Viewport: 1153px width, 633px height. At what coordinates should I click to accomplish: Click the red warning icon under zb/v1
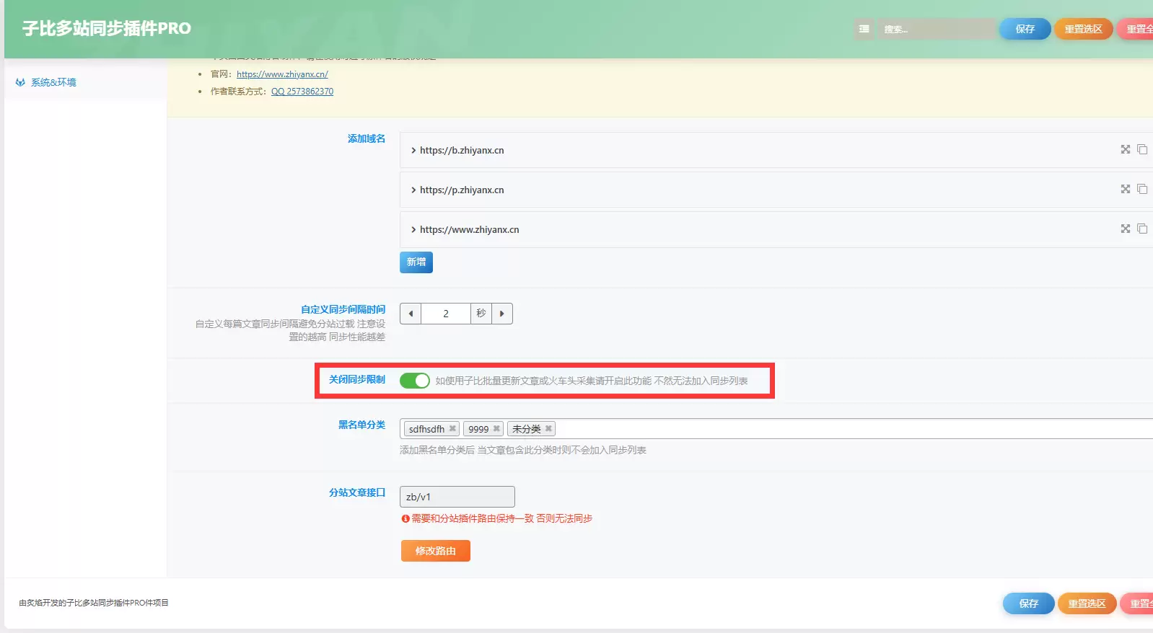click(405, 519)
